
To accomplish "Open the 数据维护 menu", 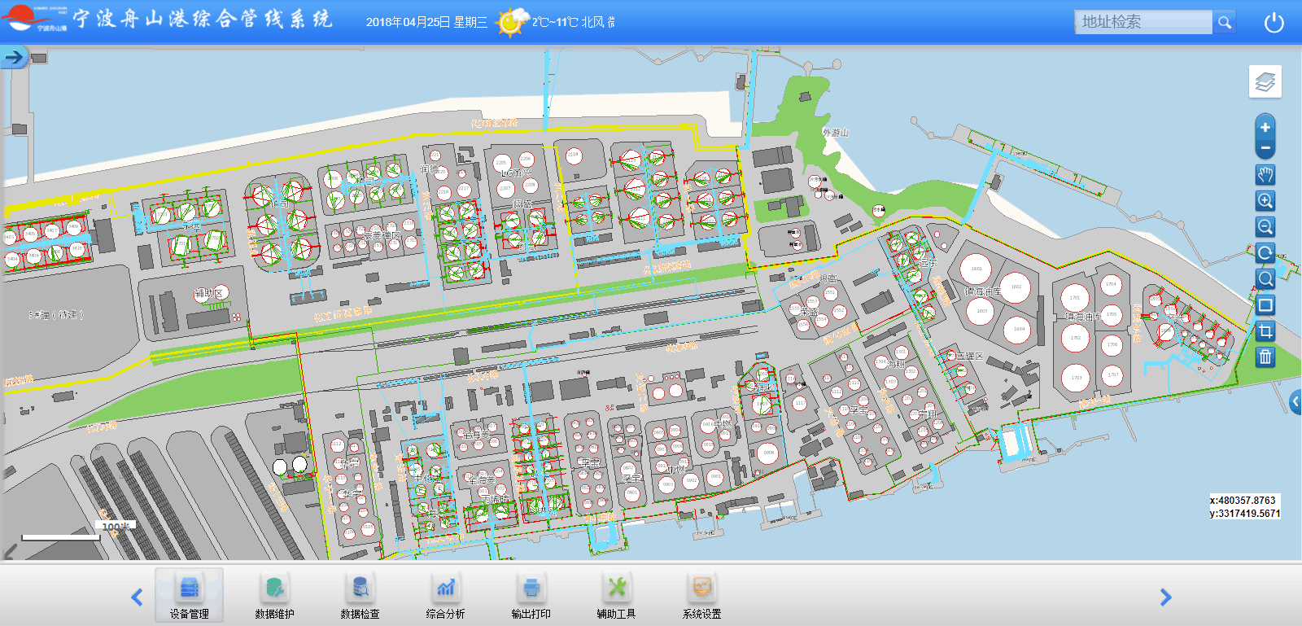I will [275, 596].
